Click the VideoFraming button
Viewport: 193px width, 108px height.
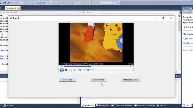pos(99,80)
